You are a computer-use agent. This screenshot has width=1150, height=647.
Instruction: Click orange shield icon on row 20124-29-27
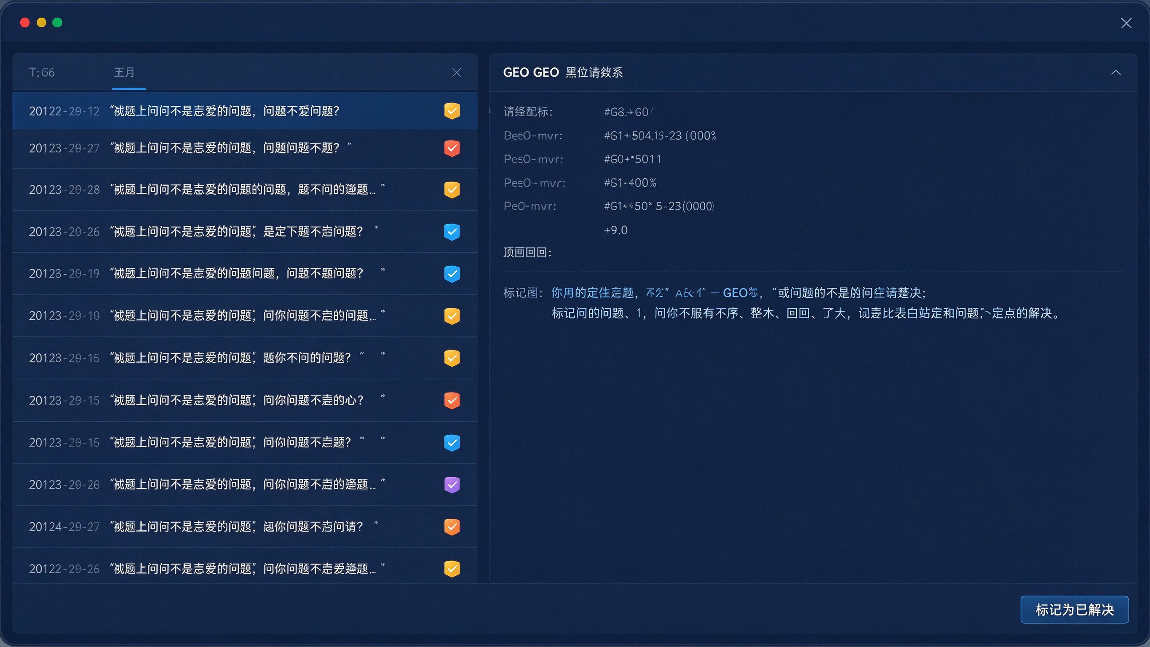pyautogui.click(x=452, y=527)
